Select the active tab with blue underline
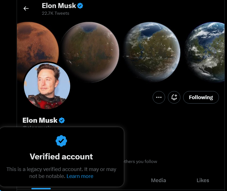The image size is (227, 191). [41, 189]
